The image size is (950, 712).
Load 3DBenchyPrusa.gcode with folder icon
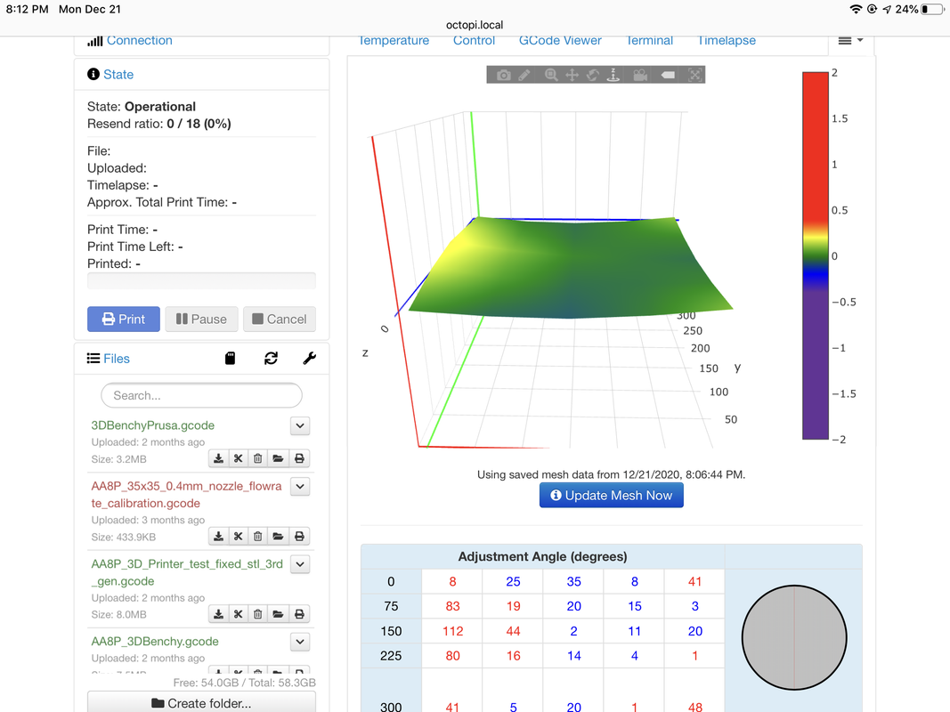[278, 458]
